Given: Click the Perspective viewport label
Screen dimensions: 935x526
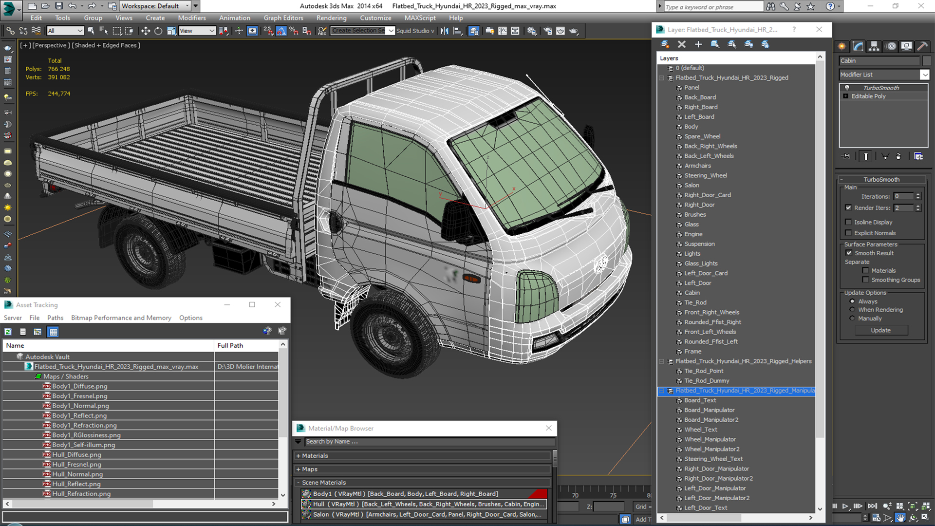Looking at the screenshot, I should [x=50, y=45].
